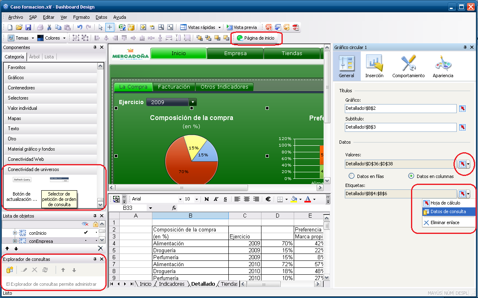Select the Datos en columnas radio button

click(411, 176)
